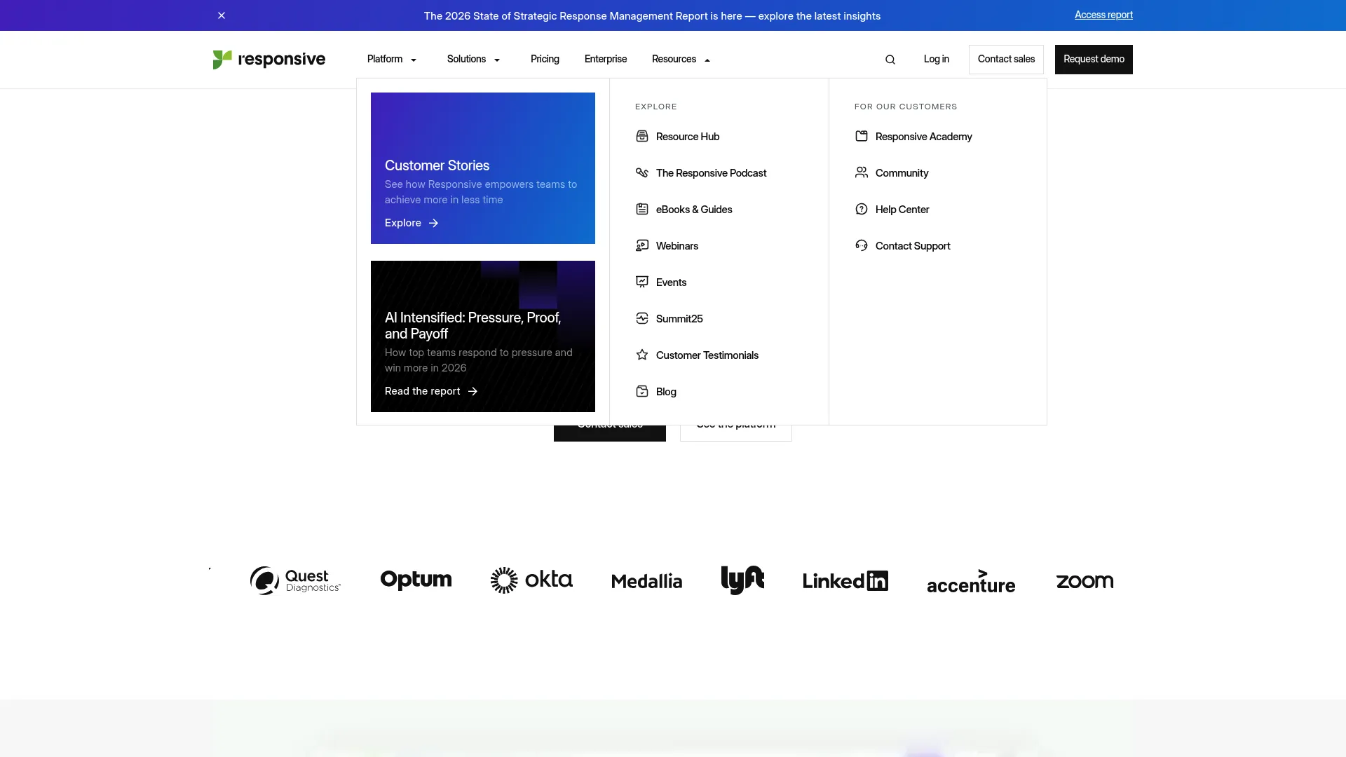The width and height of the screenshot is (1346, 757).
Task: Click the Responsive Academy icon
Action: (x=862, y=136)
